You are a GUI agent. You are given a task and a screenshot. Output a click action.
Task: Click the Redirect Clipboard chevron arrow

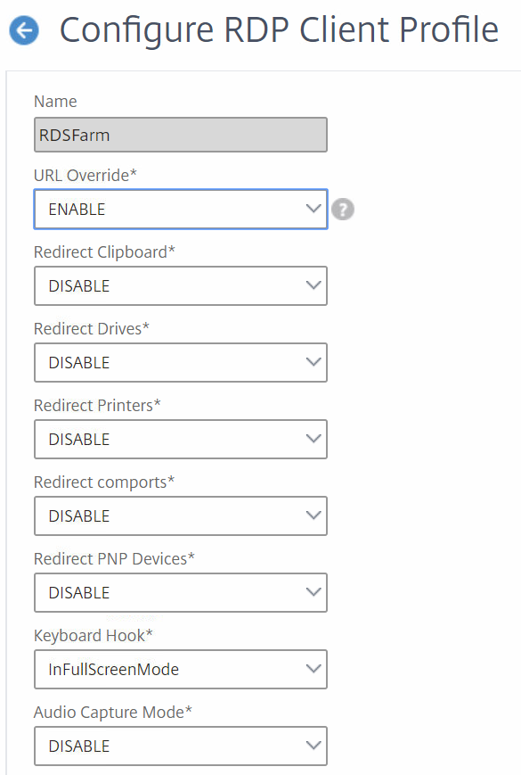313,285
